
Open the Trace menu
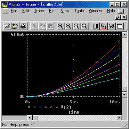pyautogui.click(x=39, y=11)
